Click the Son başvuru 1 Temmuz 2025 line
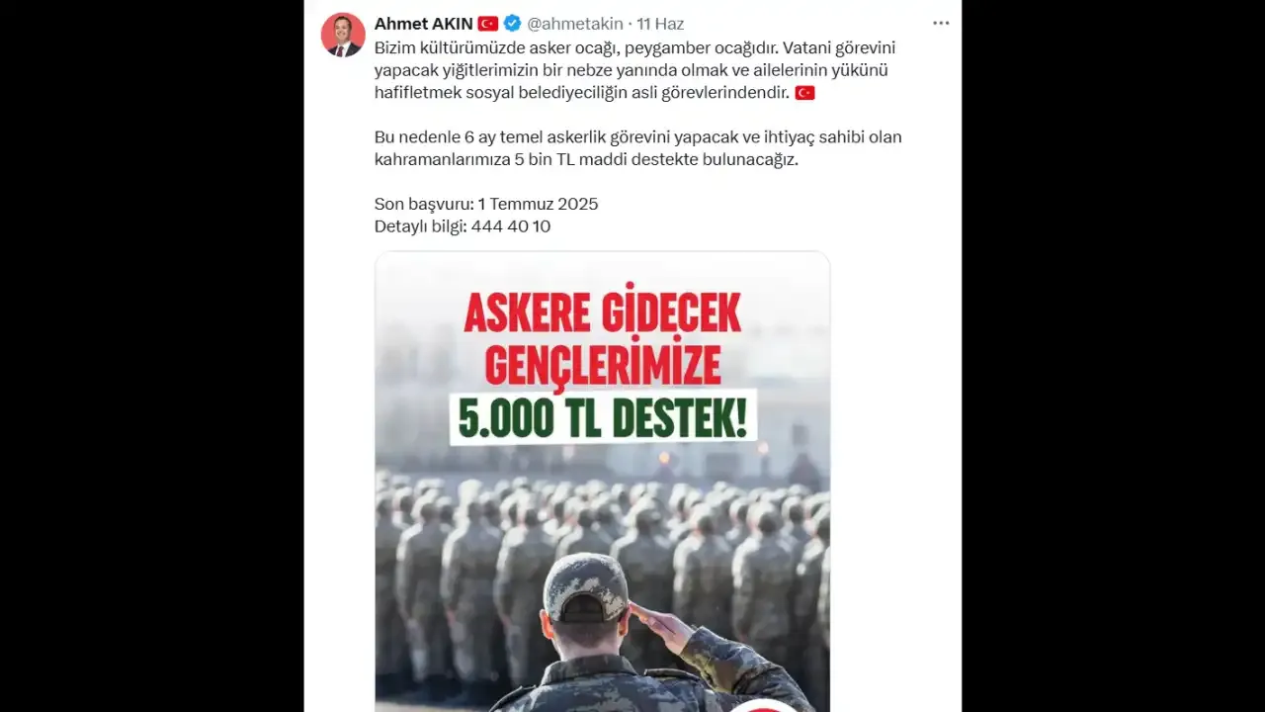The image size is (1265, 712). click(x=486, y=204)
